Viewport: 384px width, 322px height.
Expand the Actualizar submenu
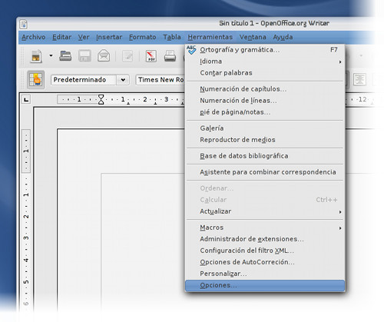point(265,211)
